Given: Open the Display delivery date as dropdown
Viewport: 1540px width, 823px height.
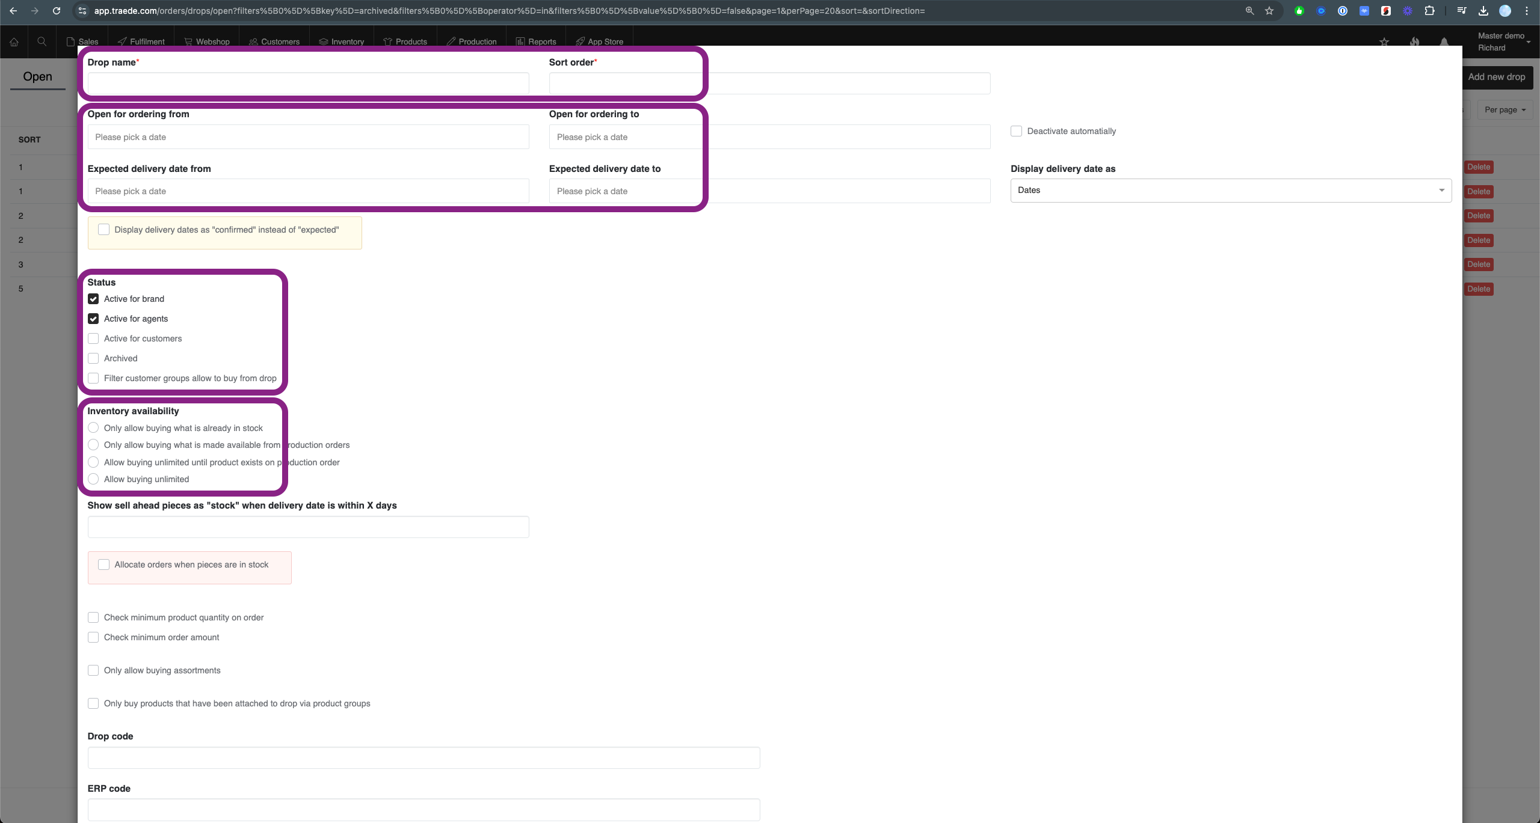Looking at the screenshot, I should [1231, 190].
